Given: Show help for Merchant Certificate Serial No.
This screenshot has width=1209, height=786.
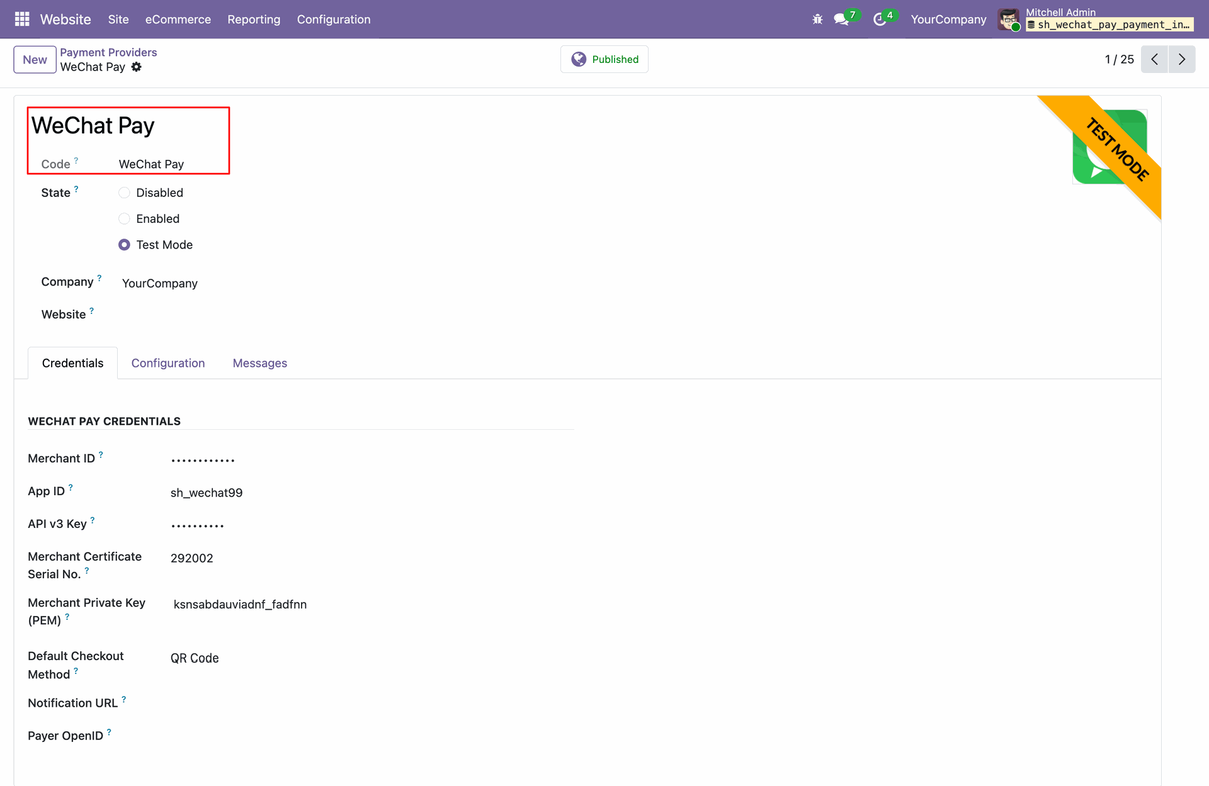Looking at the screenshot, I should pos(87,570).
